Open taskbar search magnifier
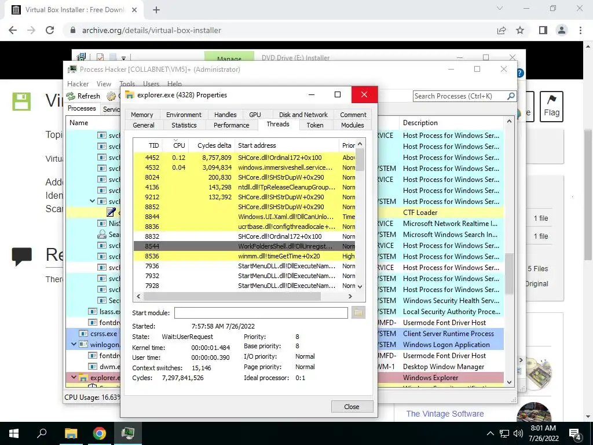This screenshot has height=445, width=593. (x=42, y=433)
